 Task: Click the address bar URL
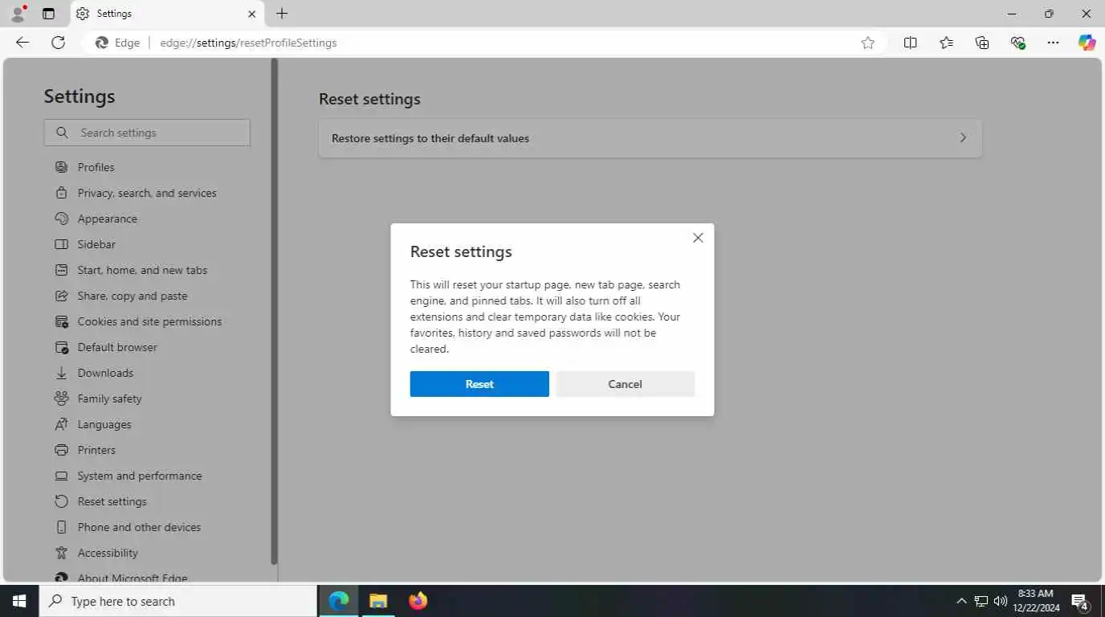point(248,43)
